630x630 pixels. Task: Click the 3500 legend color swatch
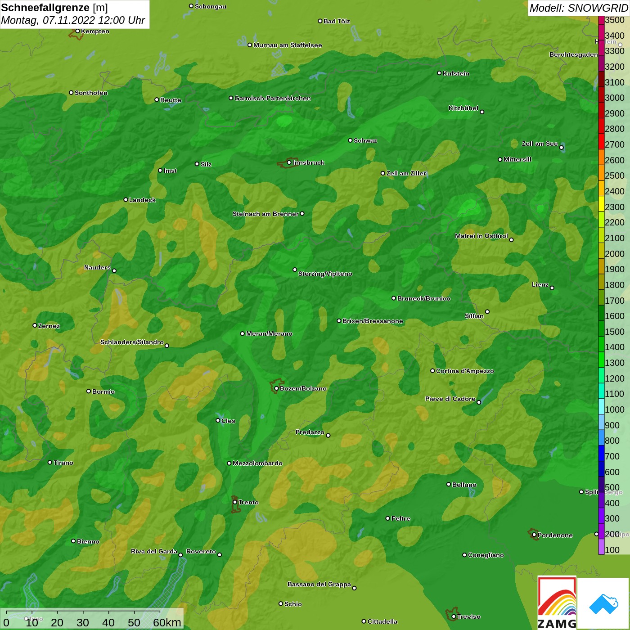(x=601, y=20)
